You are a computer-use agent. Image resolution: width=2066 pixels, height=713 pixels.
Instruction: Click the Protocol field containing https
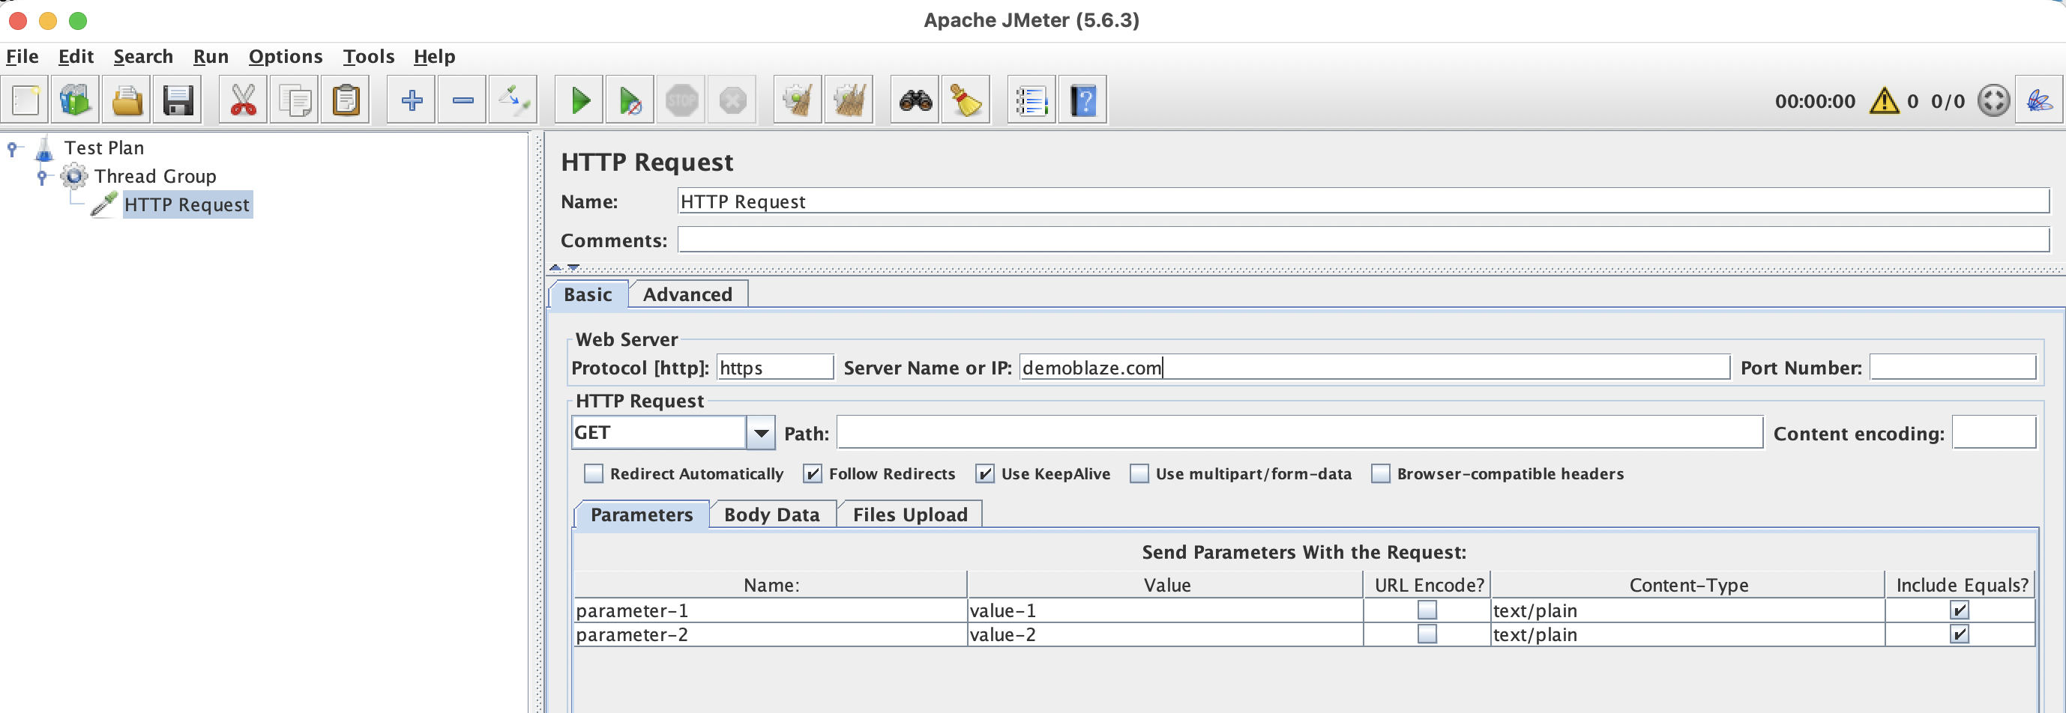[775, 368]
